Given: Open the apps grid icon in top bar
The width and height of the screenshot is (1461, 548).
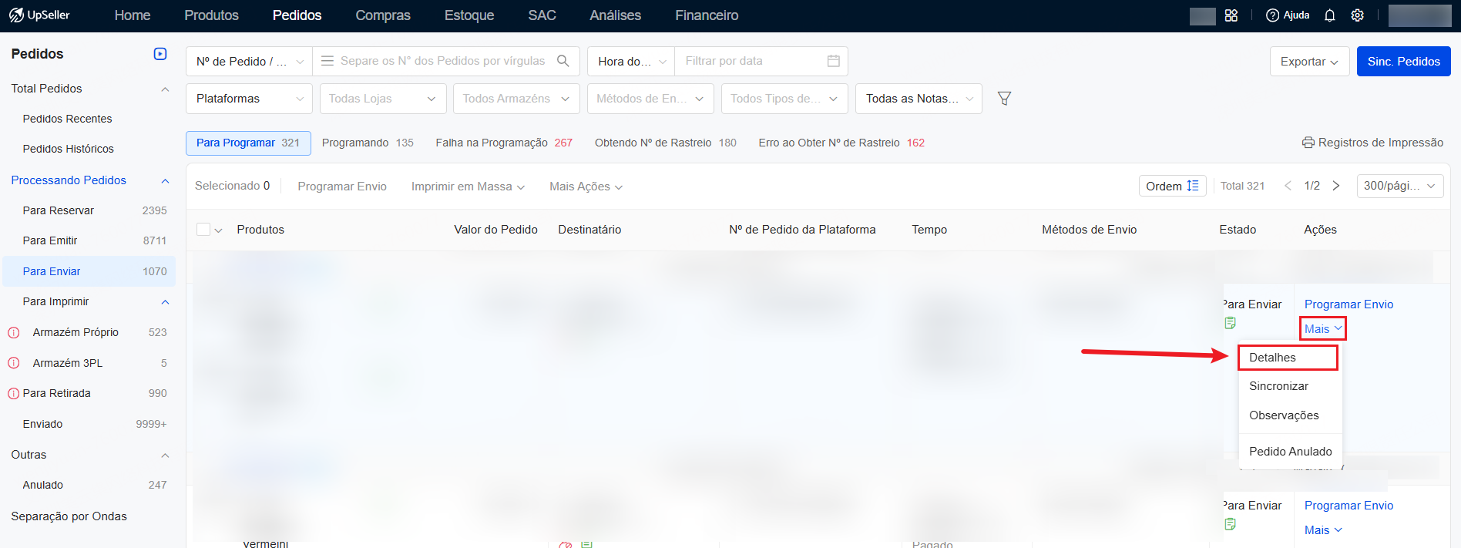Looking at the screenshot, I should pyautogui.click(x=1231, y=15).
